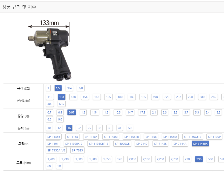
Task: Choose 1,650 torque option
Action: [x=107, y=159]
